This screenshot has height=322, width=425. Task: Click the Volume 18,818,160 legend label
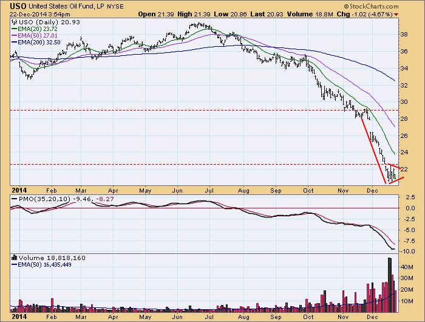click(52, 258)
